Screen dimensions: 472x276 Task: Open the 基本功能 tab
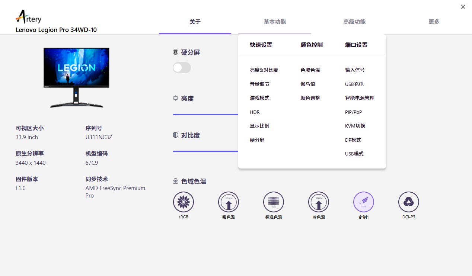pyautogui.click(x=275, y=22)
